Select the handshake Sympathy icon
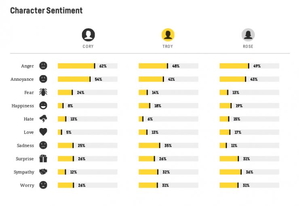299x206 pixels. click(43, 172)
